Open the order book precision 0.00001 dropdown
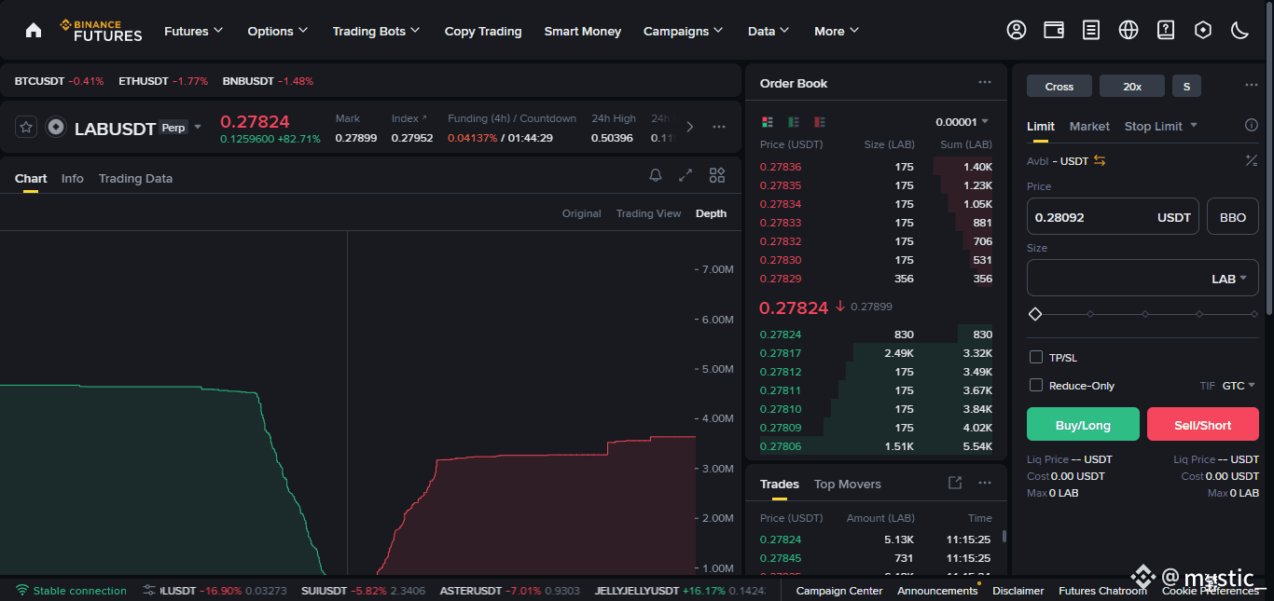The width and height of the screenshot is (1274, 601). tap(962, 122)
